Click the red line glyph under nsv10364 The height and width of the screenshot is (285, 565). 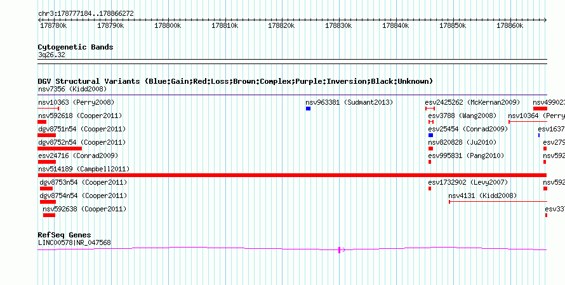[528, 122]
